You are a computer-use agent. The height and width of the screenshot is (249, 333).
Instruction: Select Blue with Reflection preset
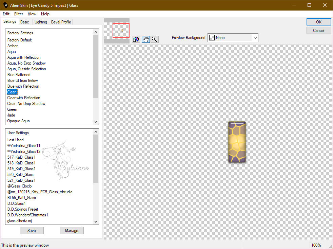(23, 86)
